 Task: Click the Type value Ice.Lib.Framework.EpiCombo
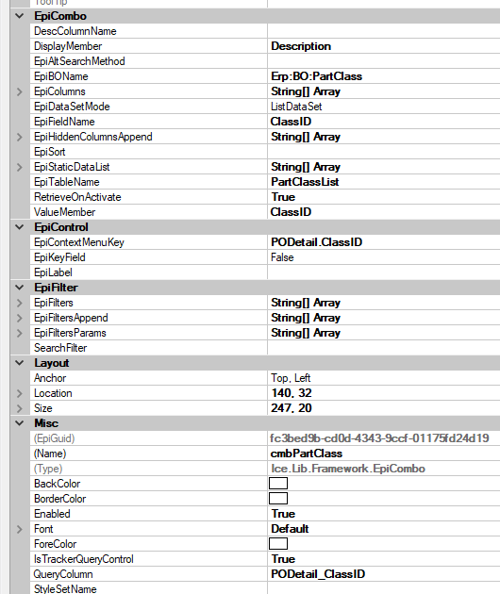click(x=348, y=469)
